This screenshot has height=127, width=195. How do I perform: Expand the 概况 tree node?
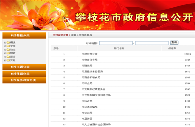[x=5, y=43]
